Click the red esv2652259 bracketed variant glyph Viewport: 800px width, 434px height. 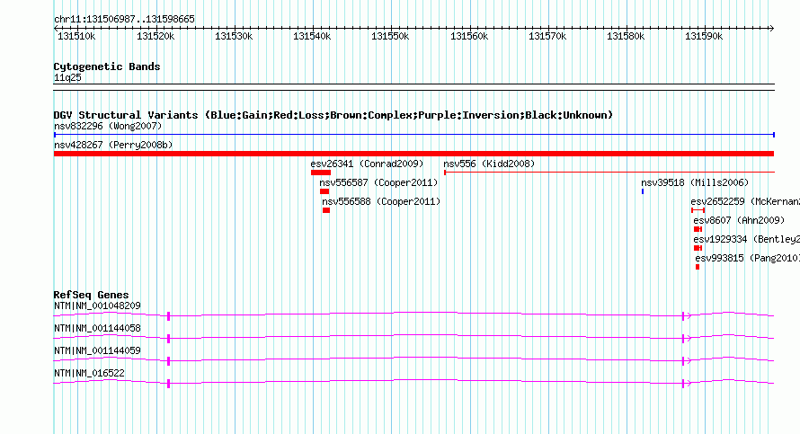[698, 210]
